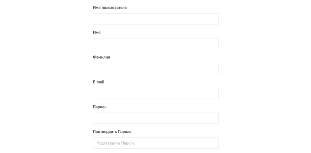Activate the Пароль password field
The image size is (311, 153).
click(156, 118)
